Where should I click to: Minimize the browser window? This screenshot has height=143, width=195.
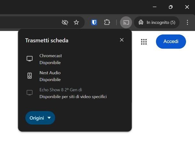coord(155,7)
